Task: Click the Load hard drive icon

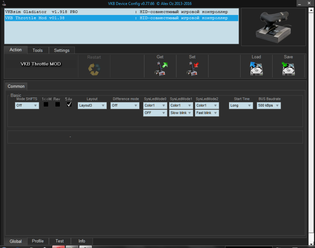Action: coord(256,69)
